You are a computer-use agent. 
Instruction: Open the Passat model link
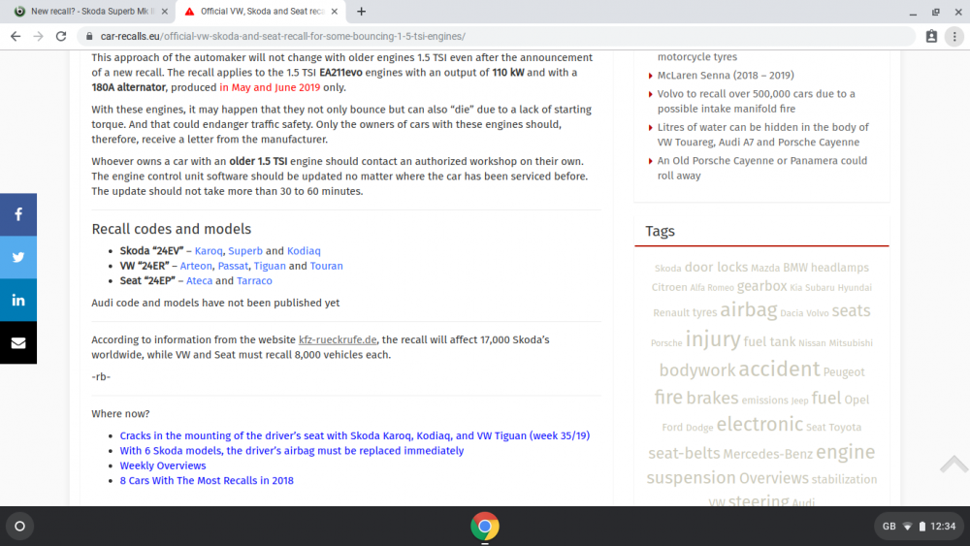(233, 266)
